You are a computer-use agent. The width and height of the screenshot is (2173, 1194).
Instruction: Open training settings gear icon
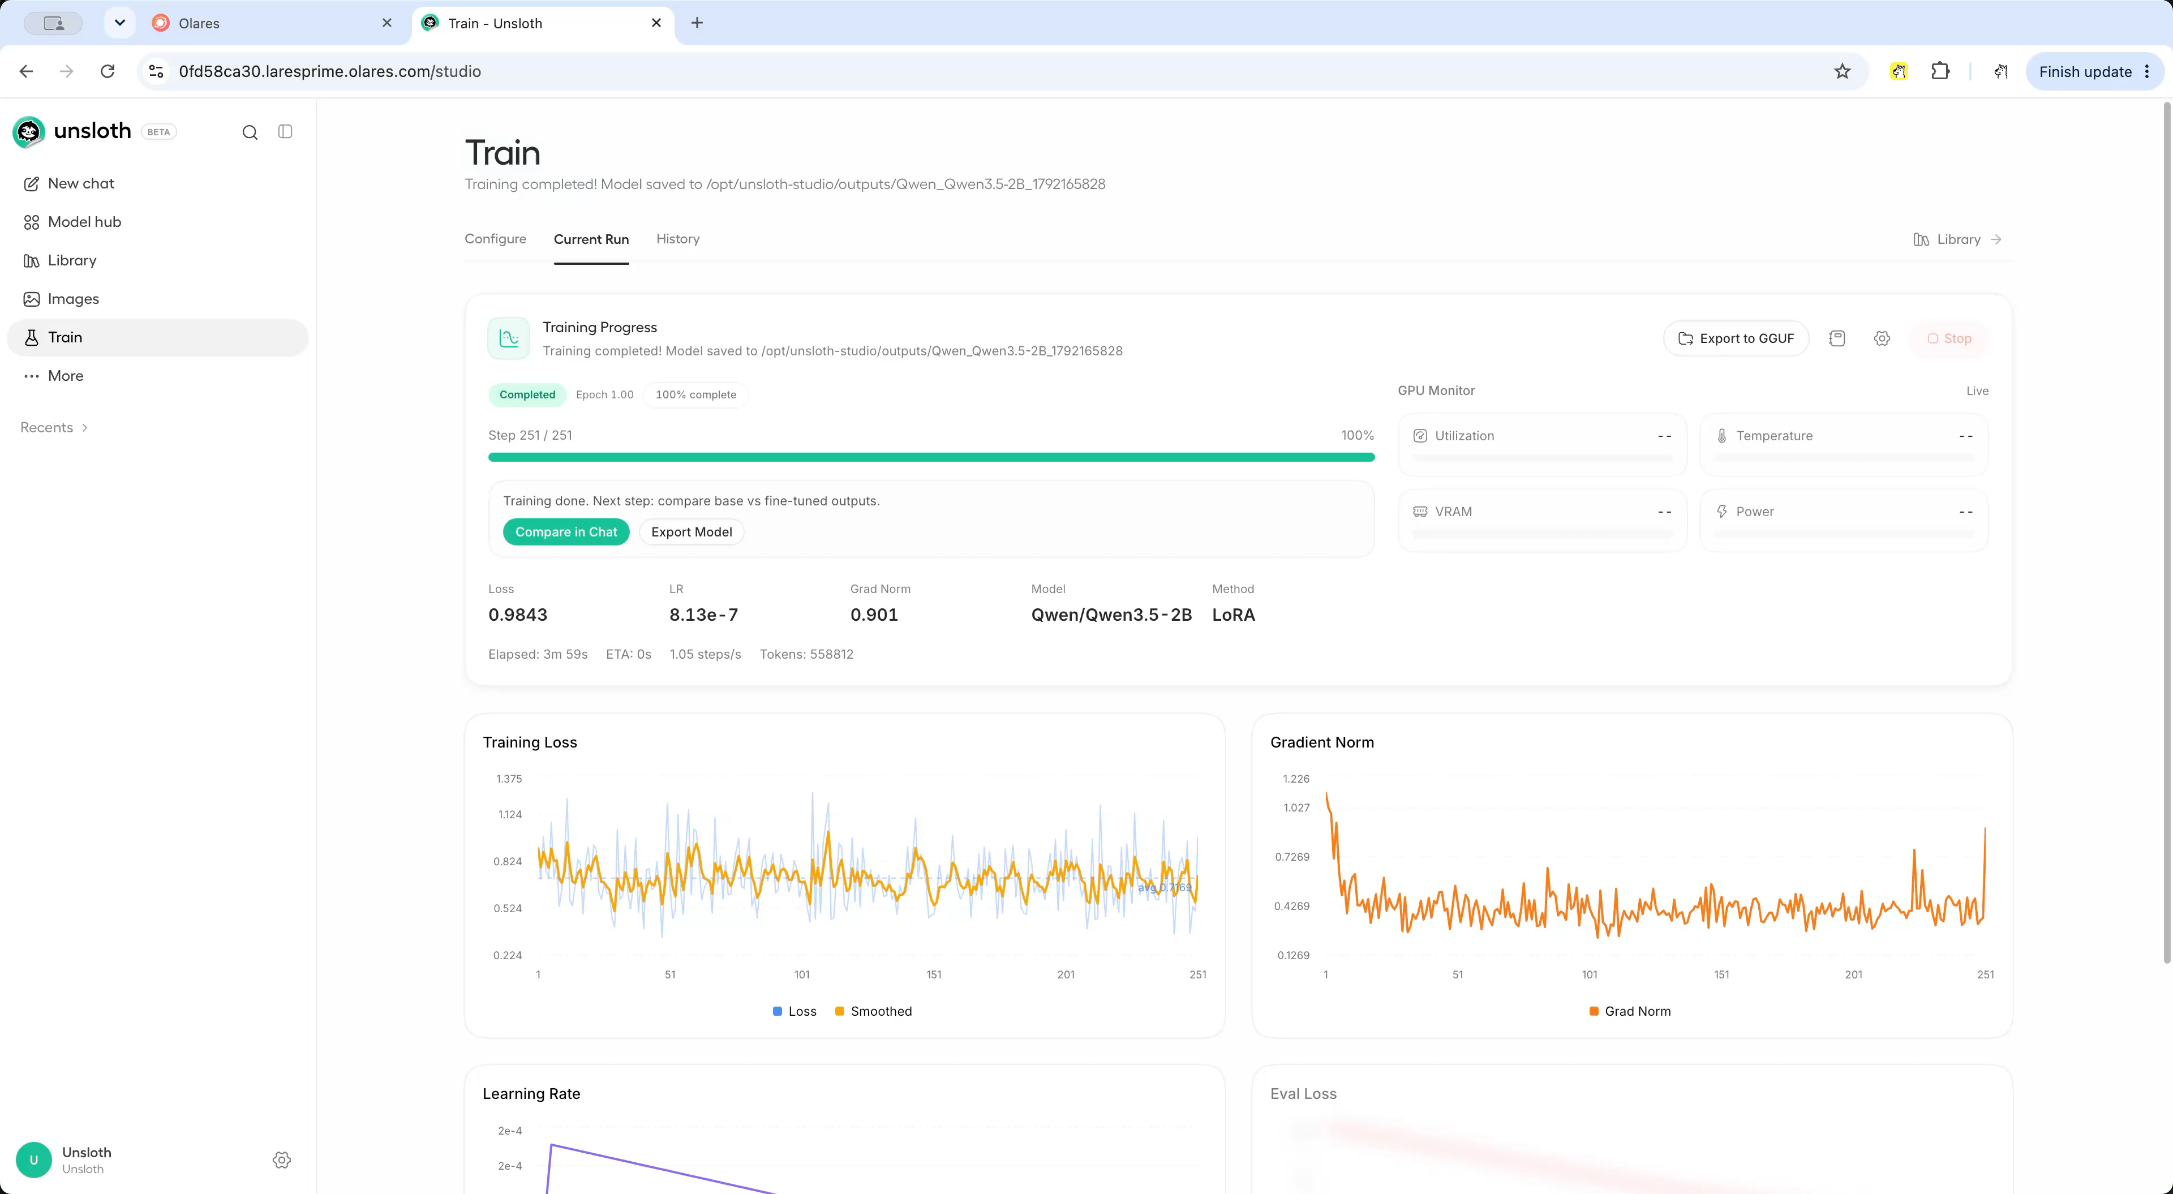[x=1882, y=338]
